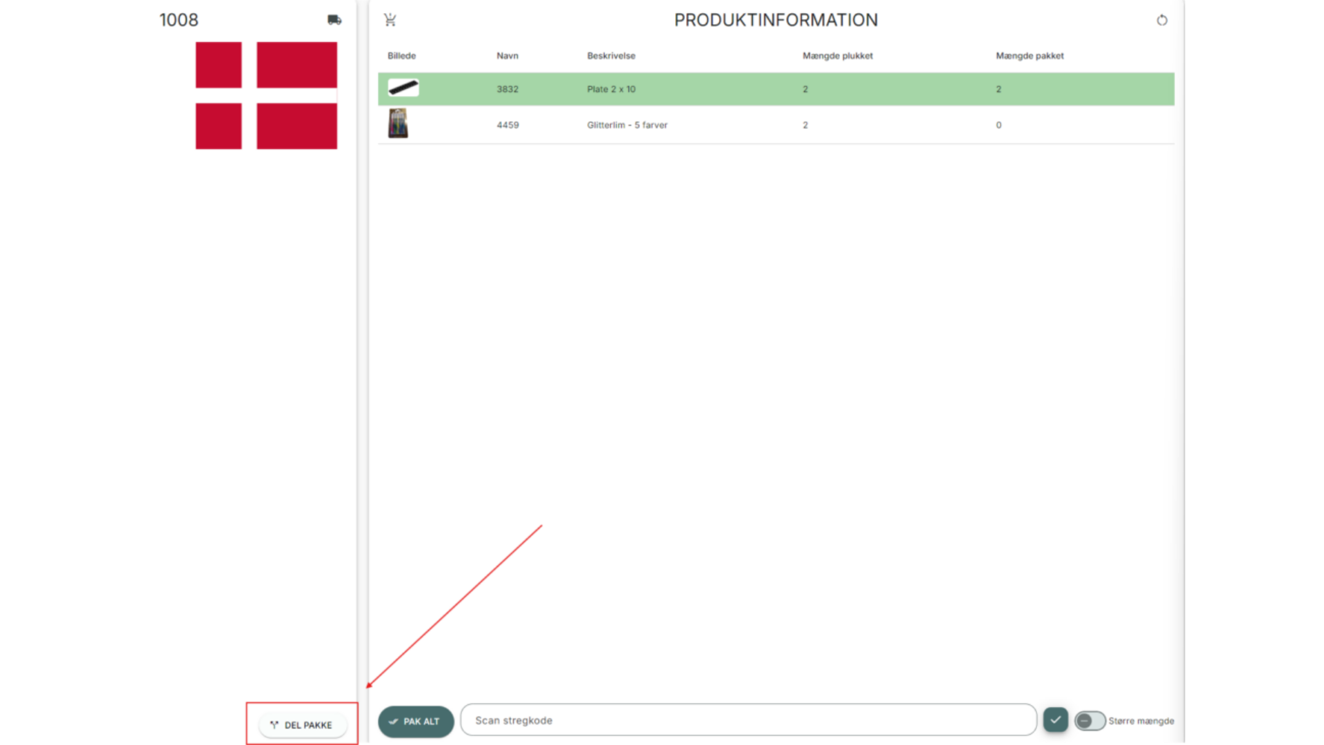Click the shopping cart icon
The height and width of the screenshot is (745, 1324).
[390, 20]
